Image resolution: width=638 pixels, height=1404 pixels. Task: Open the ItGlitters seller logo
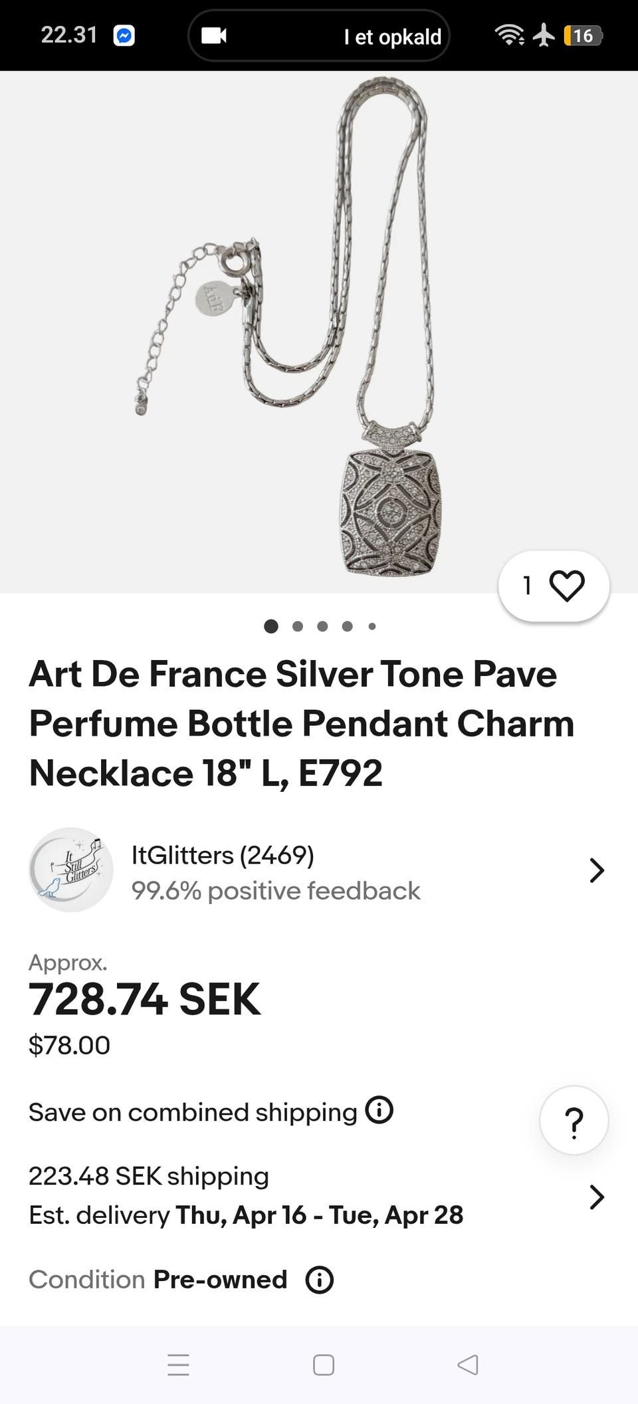pyautogui.click(x=71, y=870)
